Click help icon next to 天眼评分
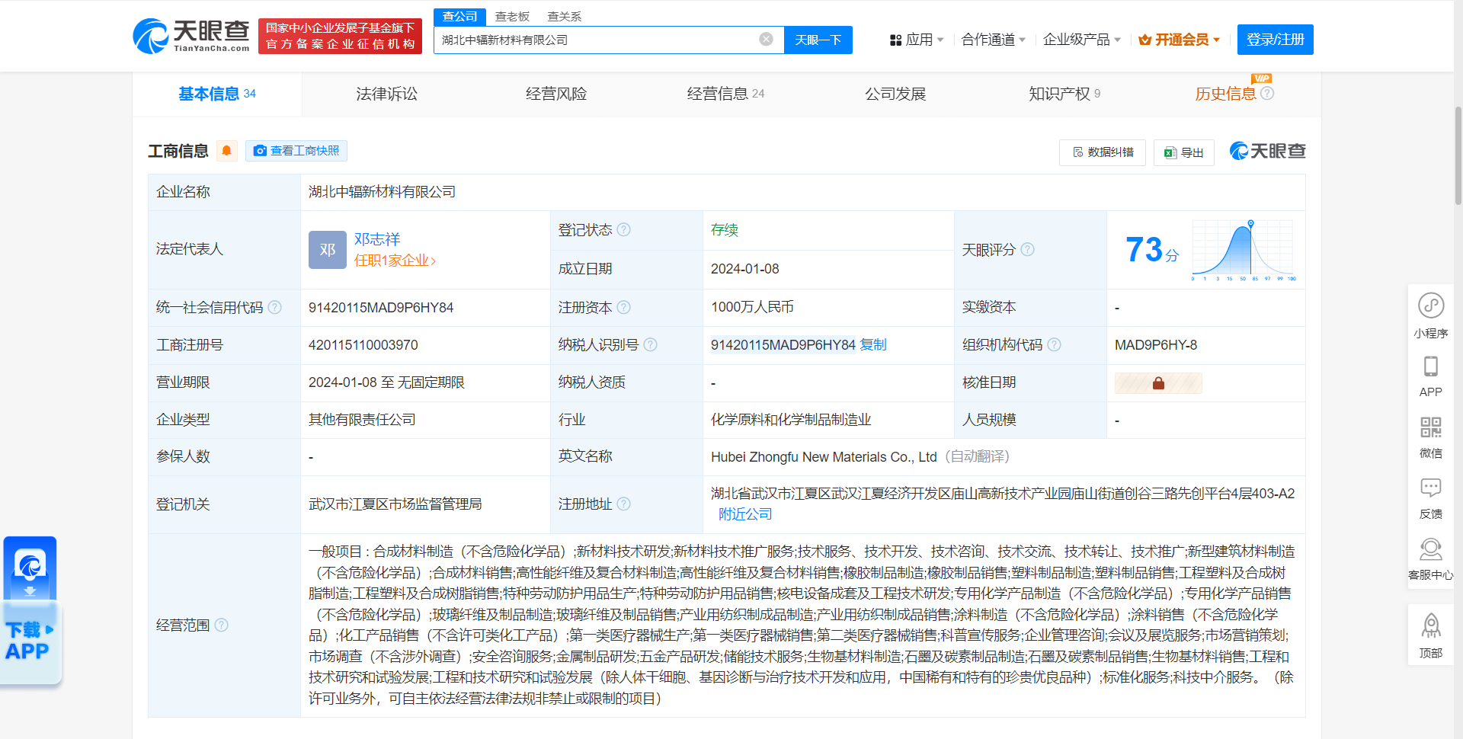Image resolution: width=1463 pixels, height=739 pixels. point(1028,249)
